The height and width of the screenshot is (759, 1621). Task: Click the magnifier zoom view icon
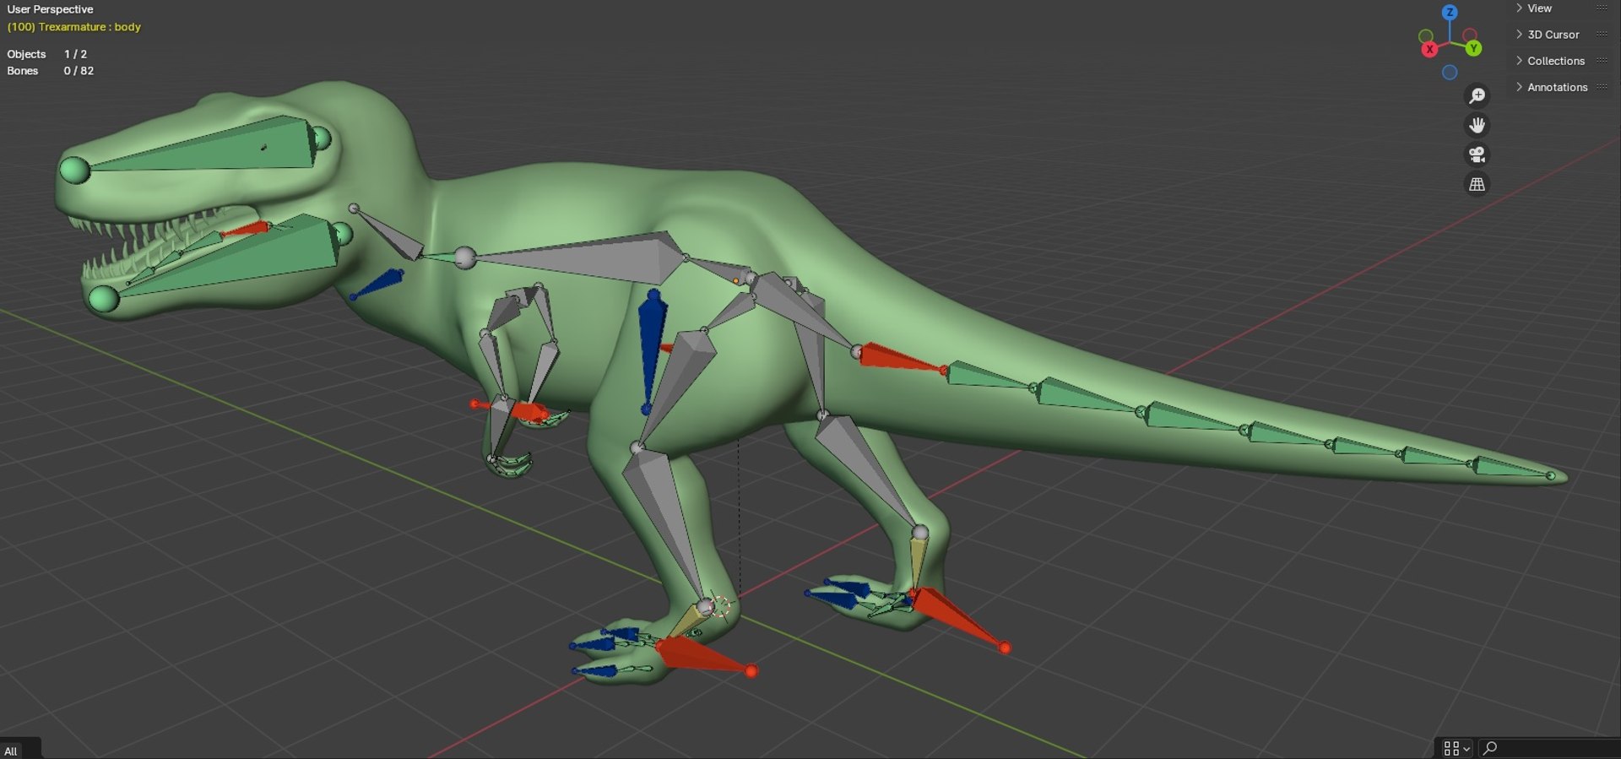(x=1477, y=96)
